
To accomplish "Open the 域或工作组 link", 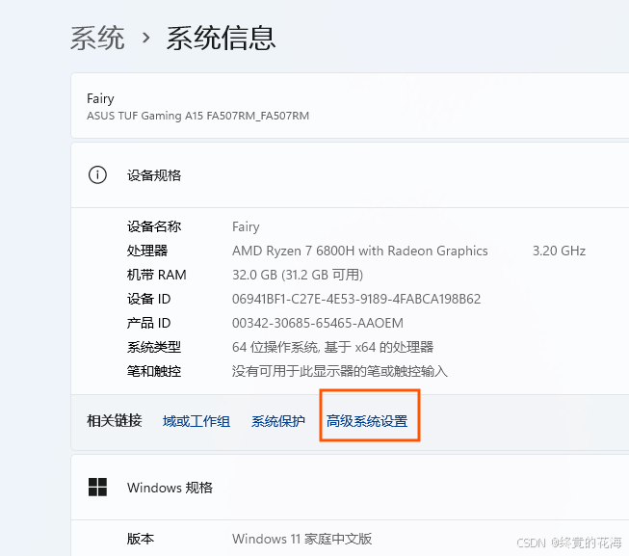I will coord(197,421).
